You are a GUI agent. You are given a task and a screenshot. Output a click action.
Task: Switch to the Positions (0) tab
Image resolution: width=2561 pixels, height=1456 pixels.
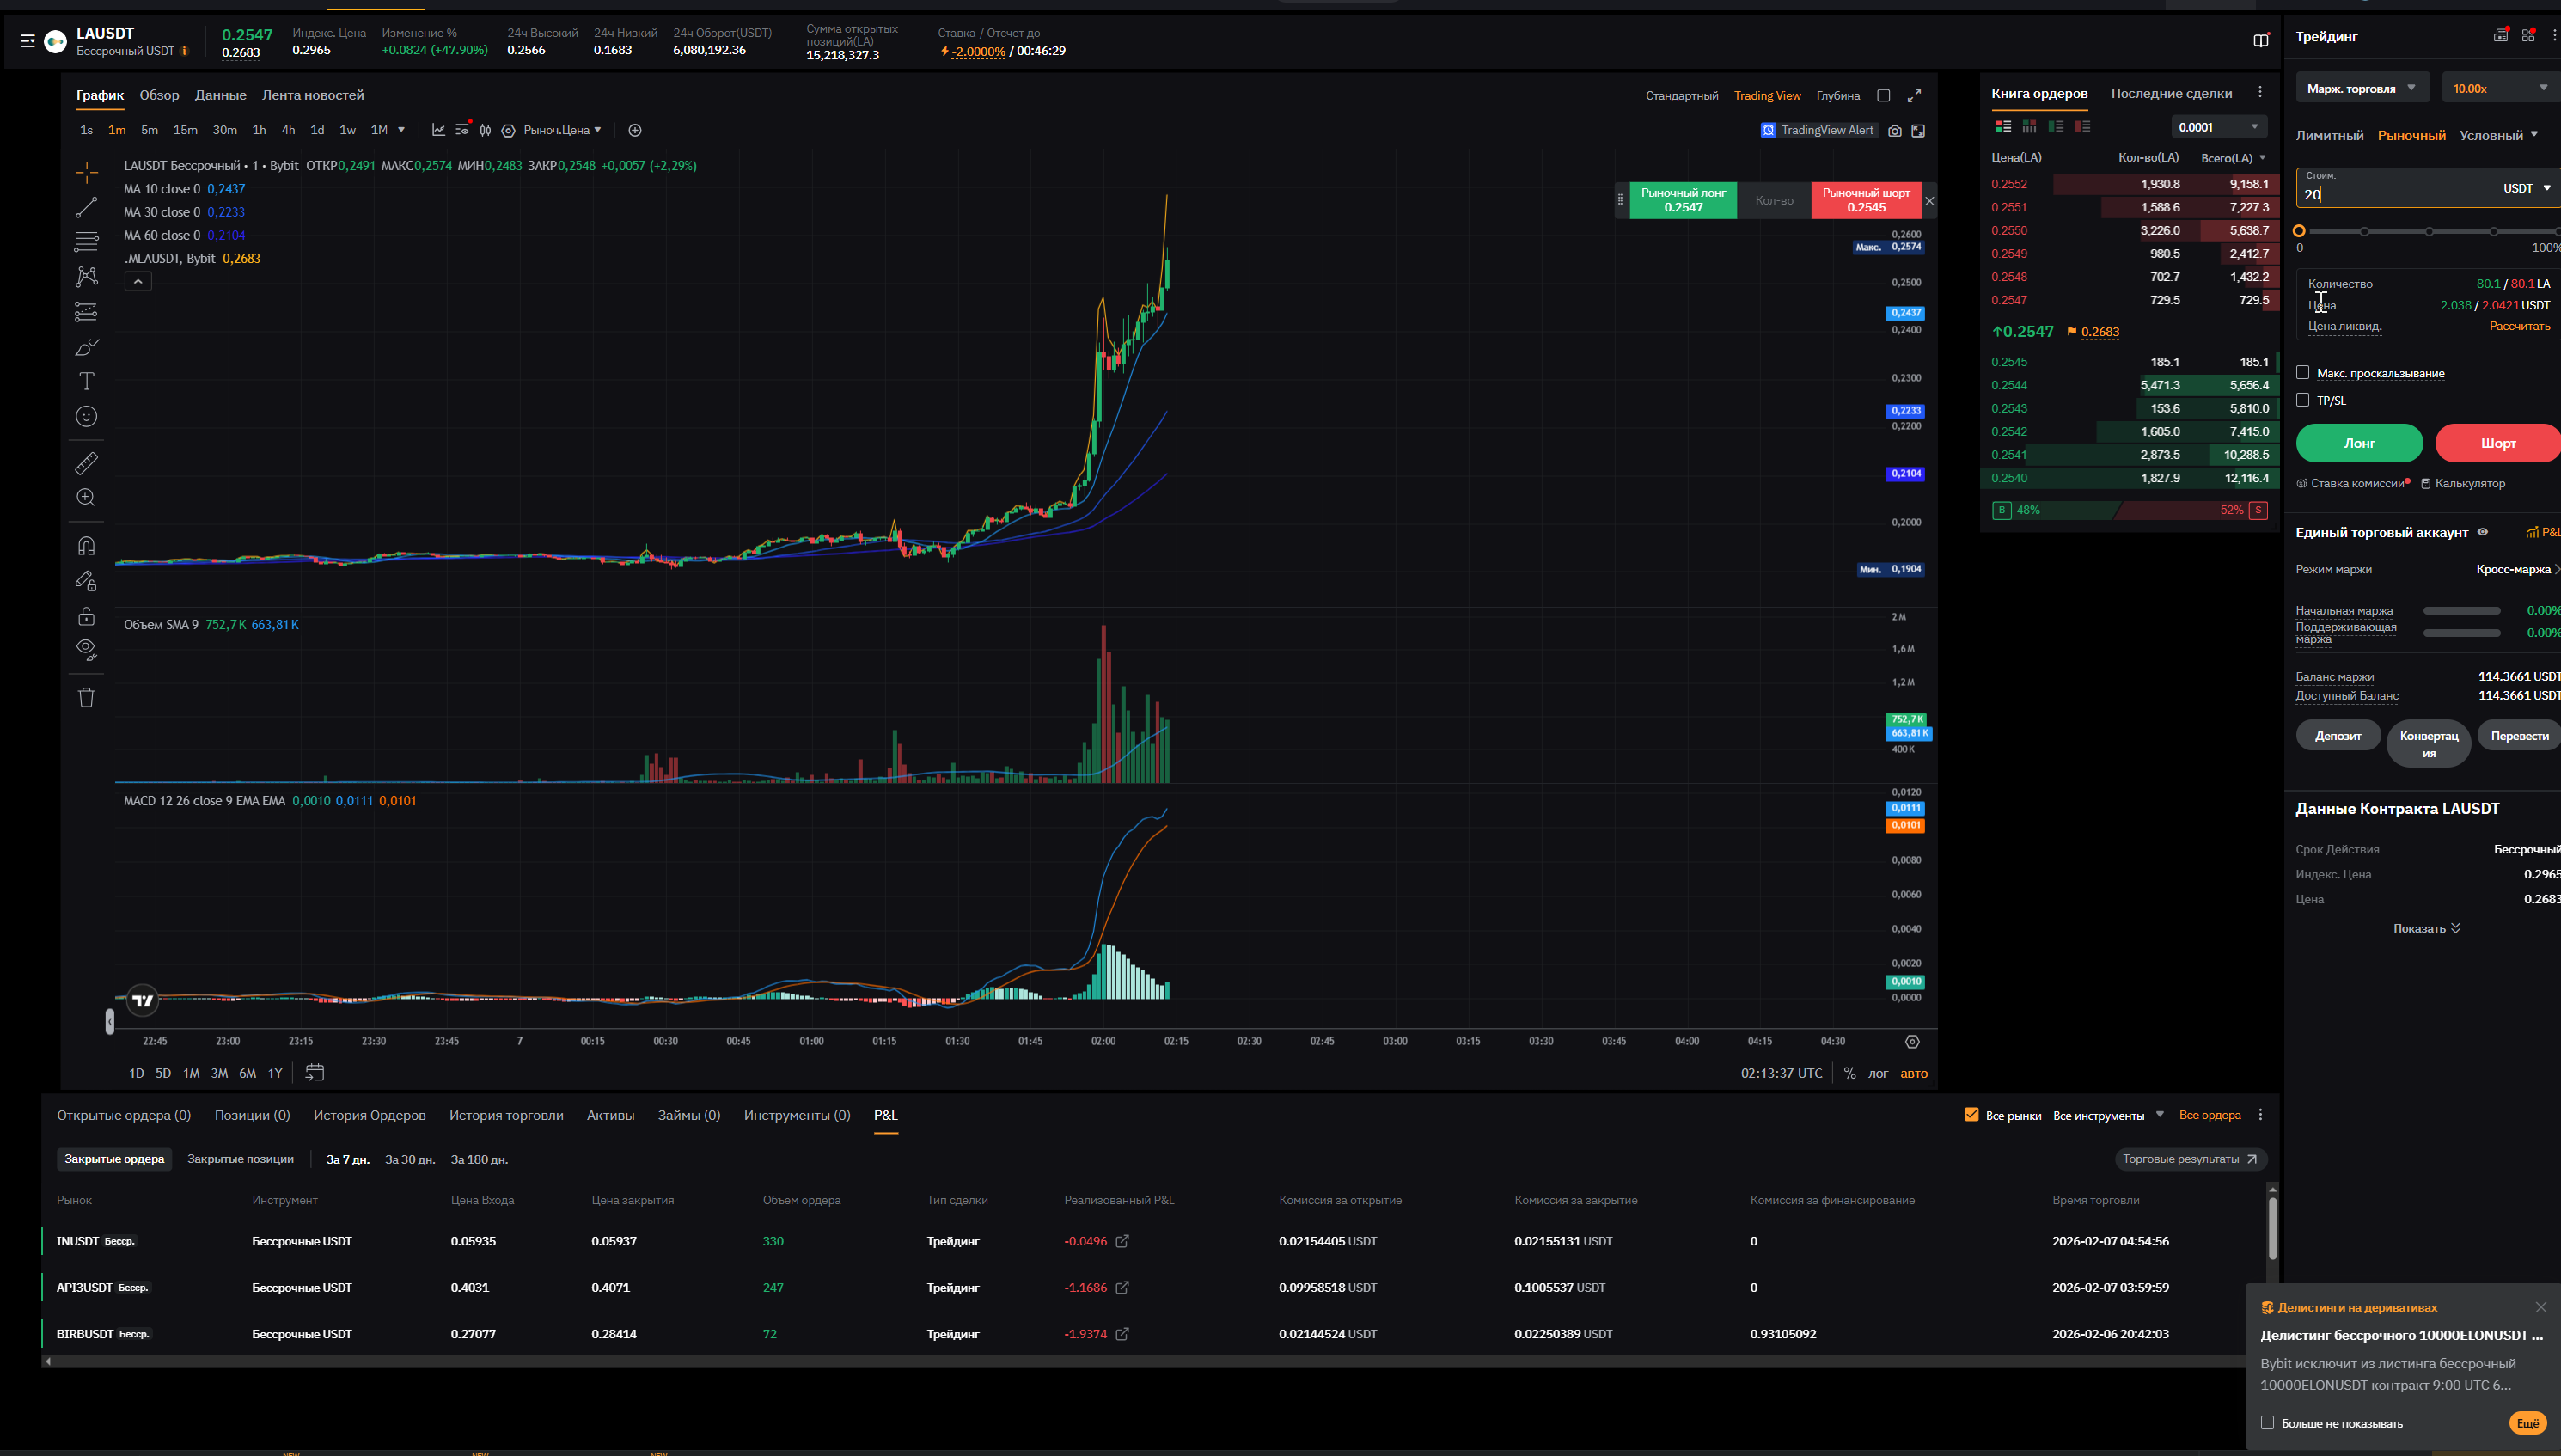point(252,1115)
